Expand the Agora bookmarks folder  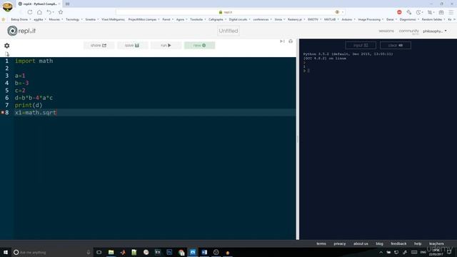click(181, 19)
